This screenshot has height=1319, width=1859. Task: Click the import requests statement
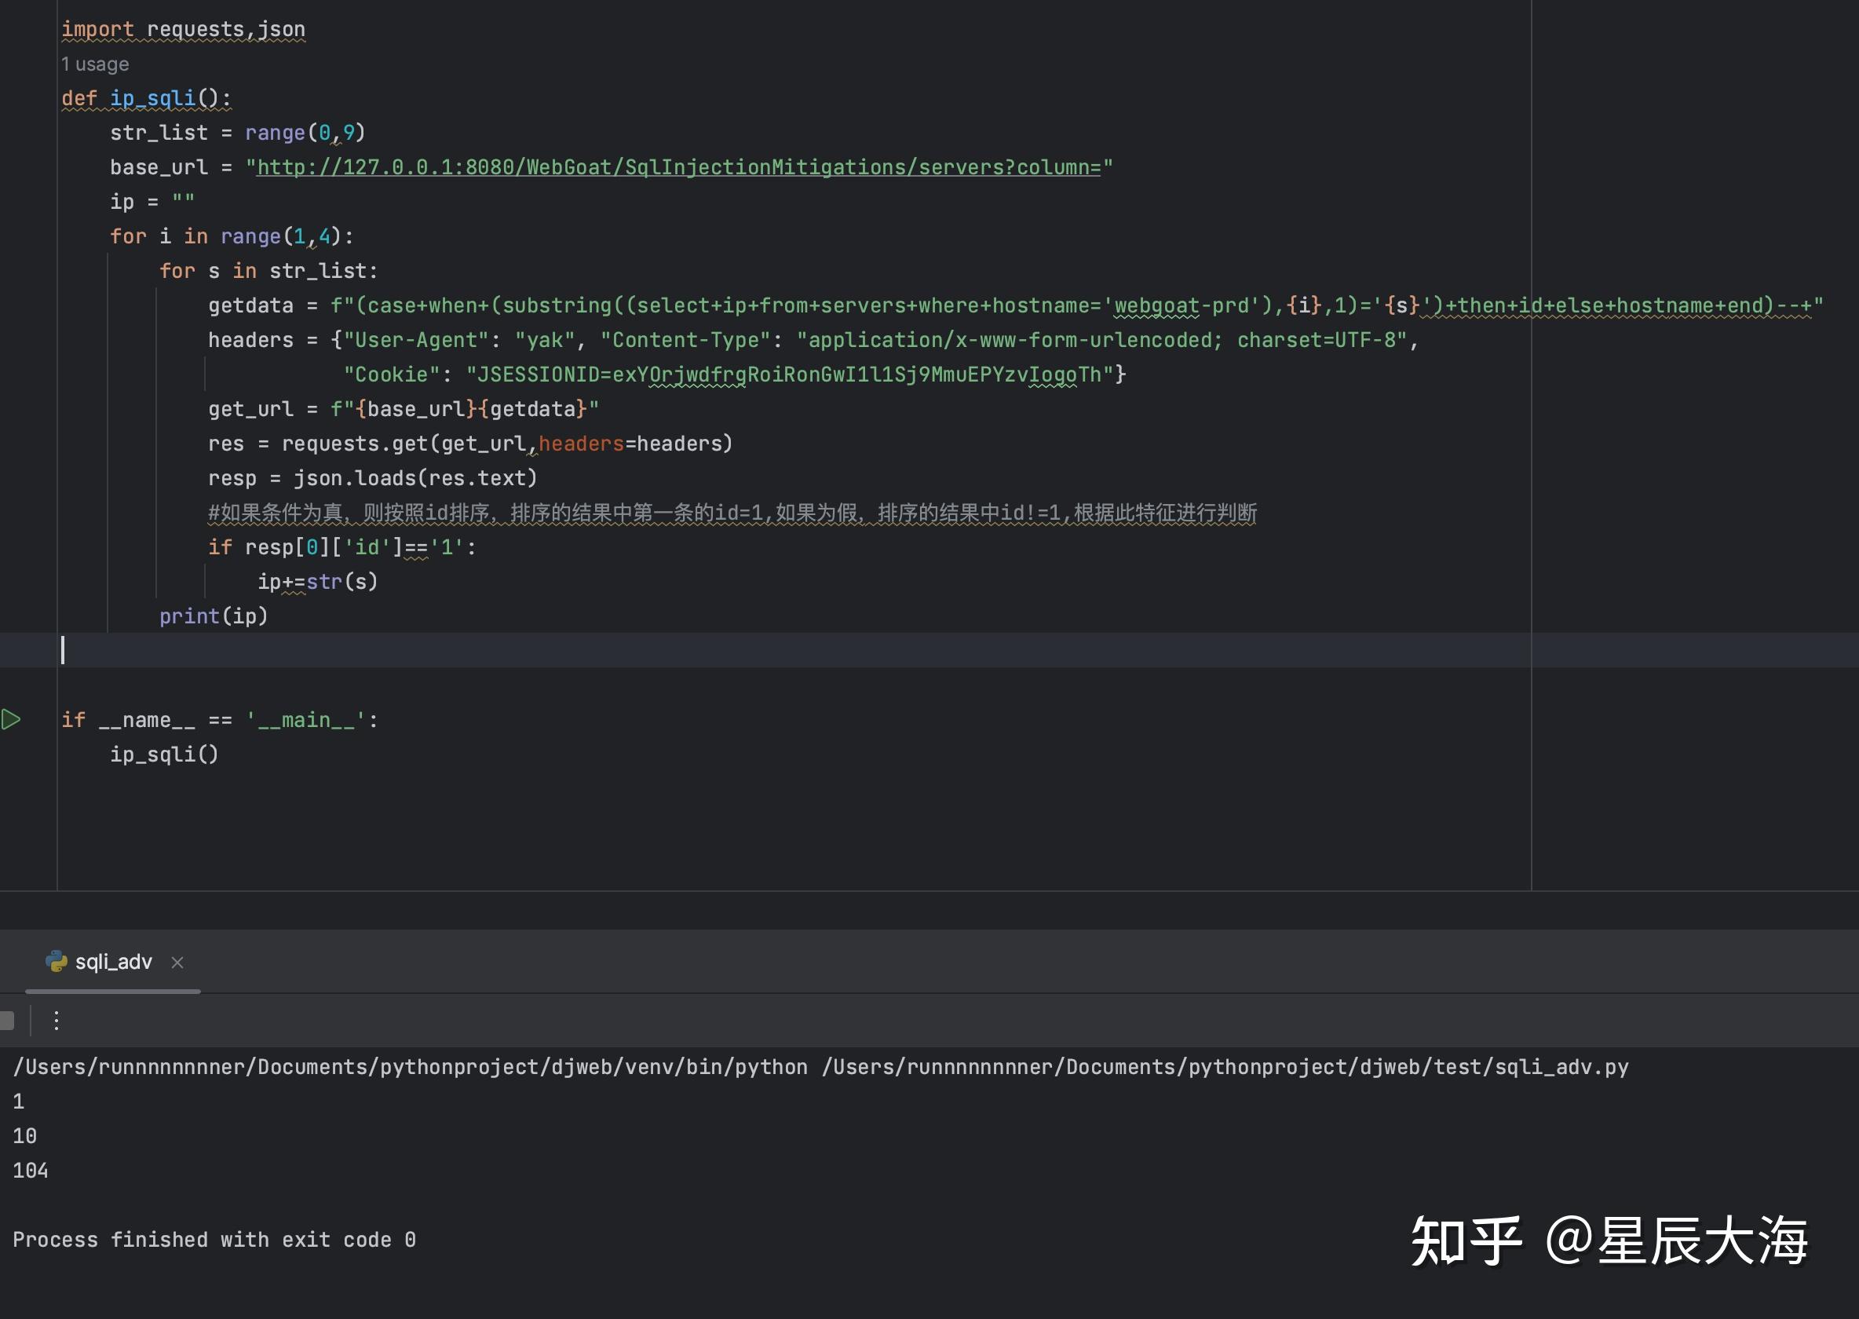tap(183, 28)
